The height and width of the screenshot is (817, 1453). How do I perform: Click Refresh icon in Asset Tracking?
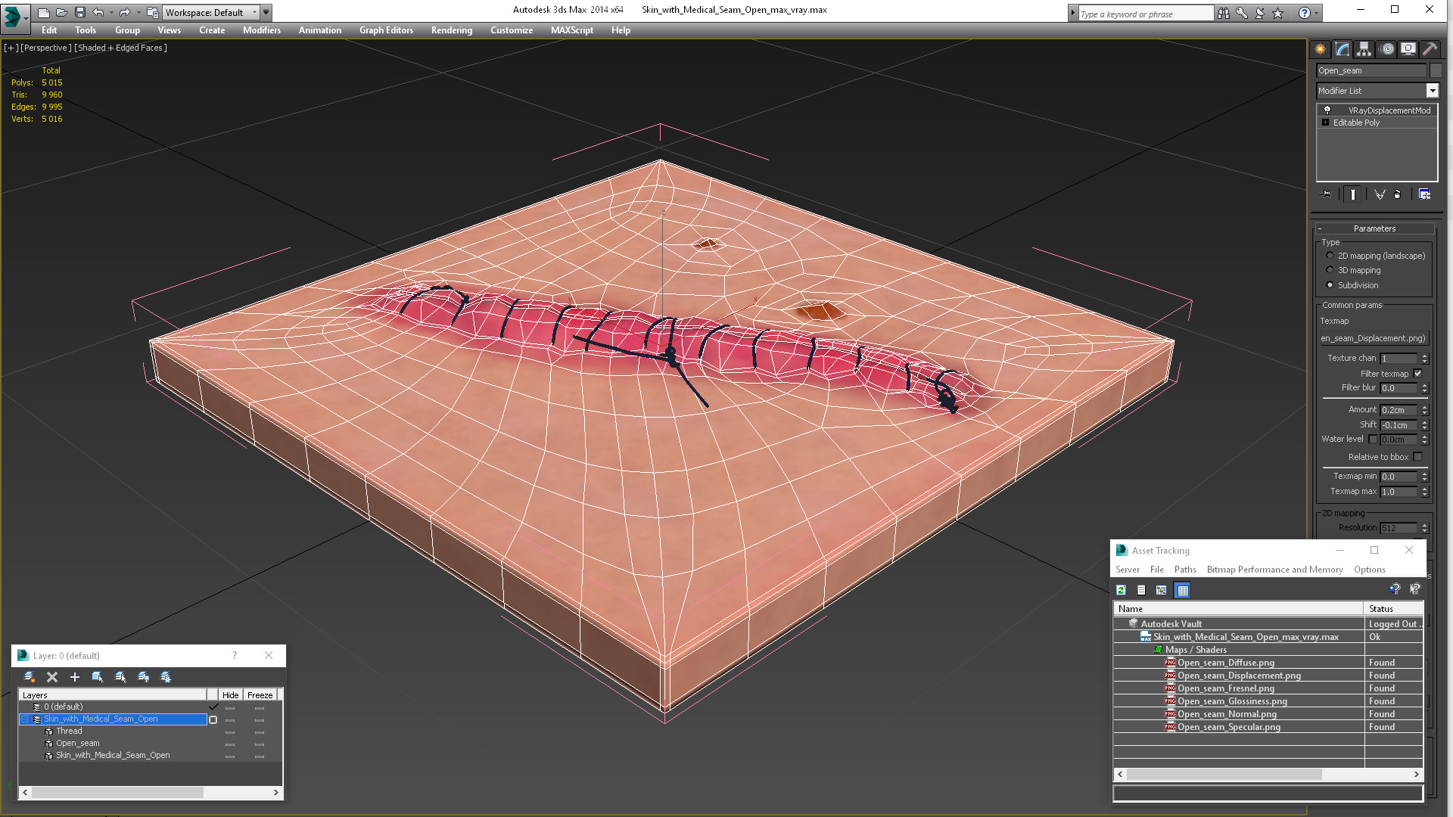point(1122,590)
